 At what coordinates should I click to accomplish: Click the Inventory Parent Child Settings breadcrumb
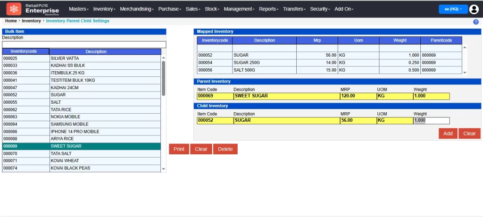(78, 21)
